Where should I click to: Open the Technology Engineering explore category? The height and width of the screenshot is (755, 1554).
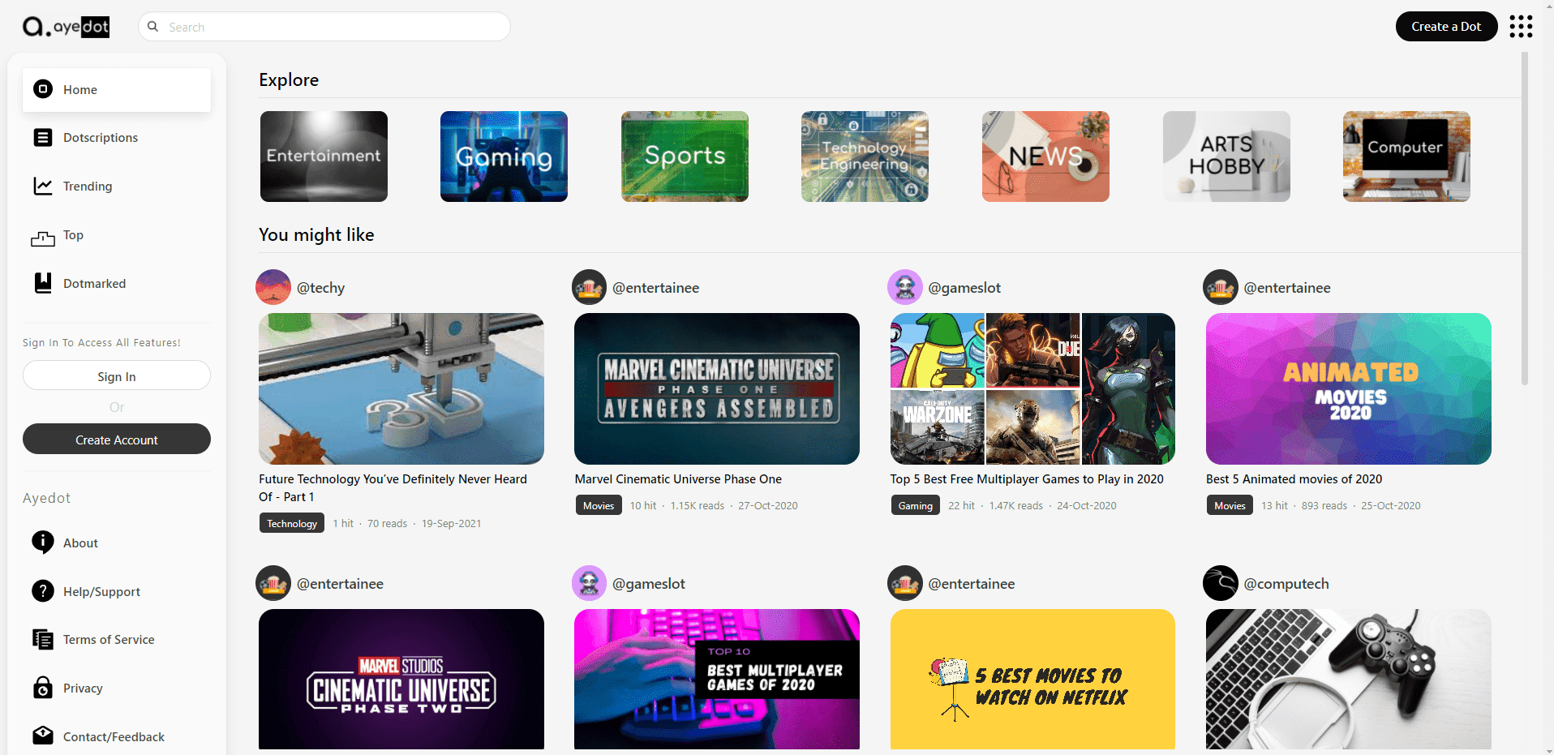[865, 157]
